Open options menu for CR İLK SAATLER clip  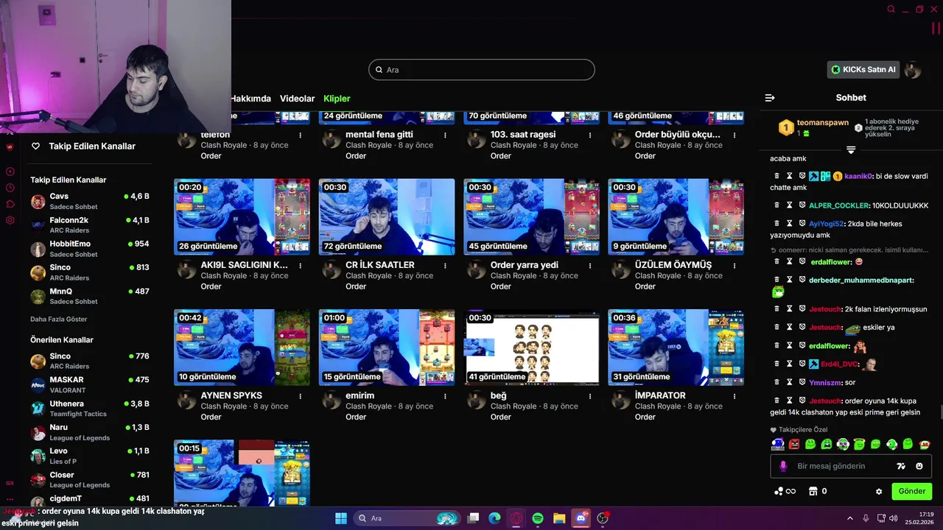coord(445,265)
